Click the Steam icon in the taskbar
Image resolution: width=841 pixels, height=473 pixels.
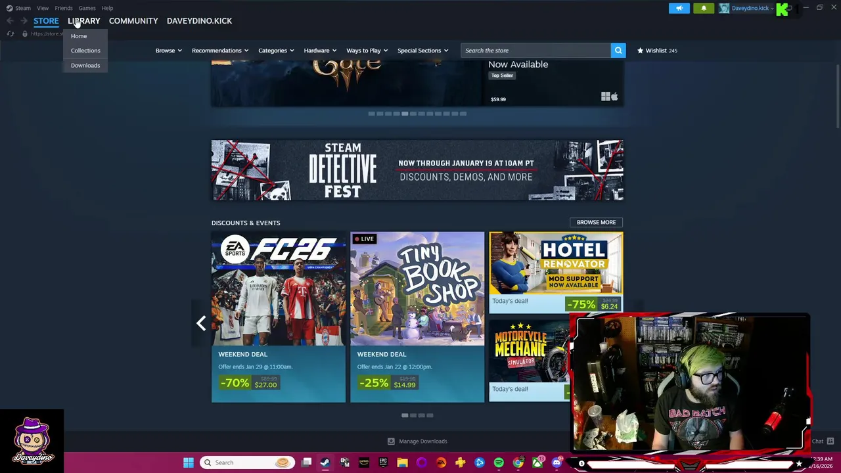325,462
